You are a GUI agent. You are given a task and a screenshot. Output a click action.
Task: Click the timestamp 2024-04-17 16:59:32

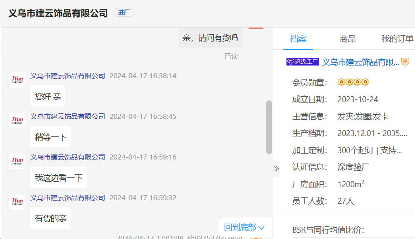[143, 198]
